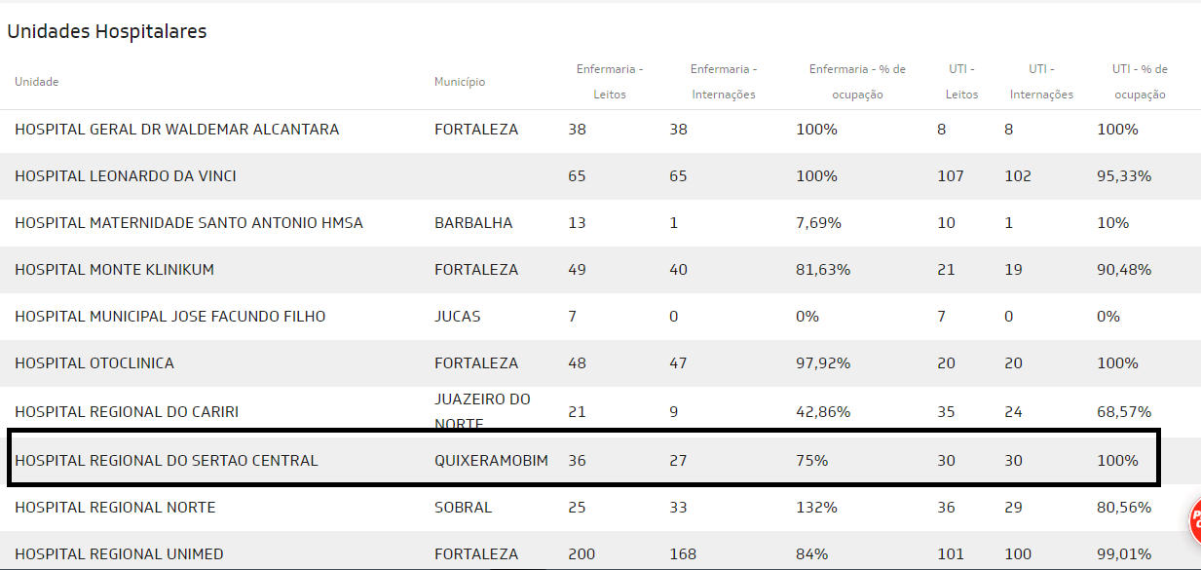Select Hospital Leonardo da Vinci row
This screenshot has height=570, width=1201.
[x=126, y=176]
